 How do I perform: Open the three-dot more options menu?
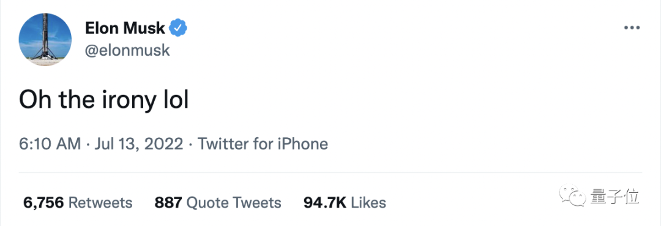[x=632, y=28]
